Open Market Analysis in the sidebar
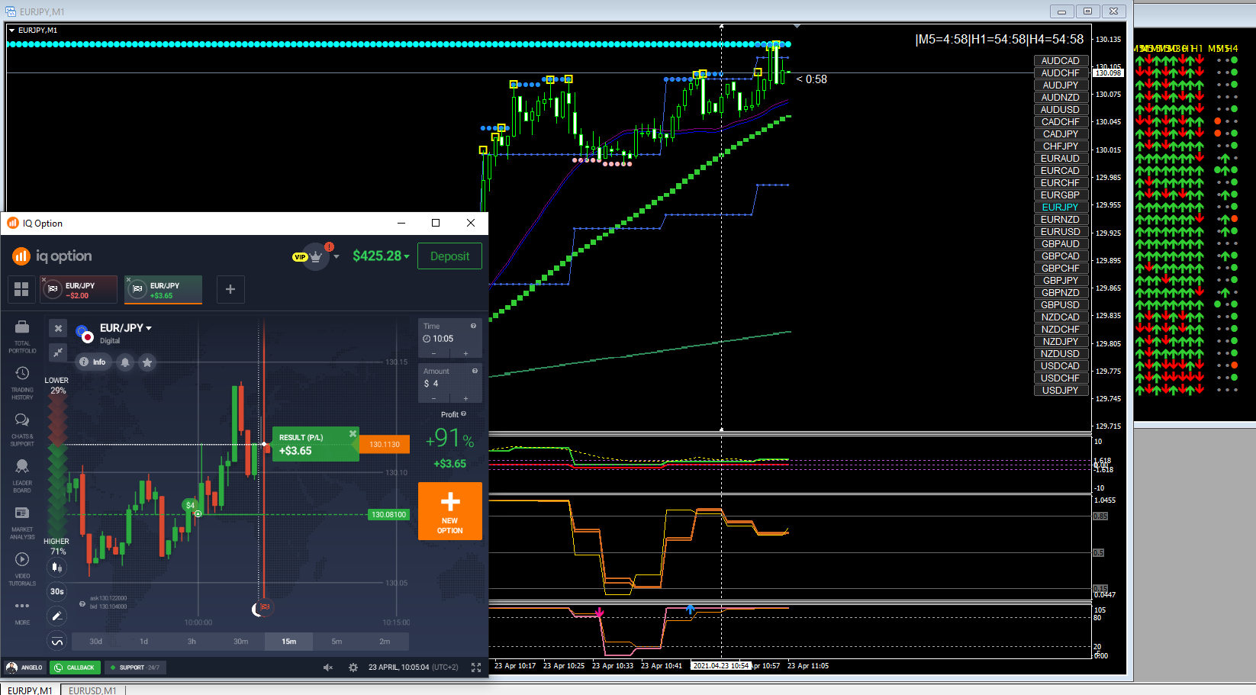Image resolution: width=1256 pixels, height=695 pixels. 22,523
